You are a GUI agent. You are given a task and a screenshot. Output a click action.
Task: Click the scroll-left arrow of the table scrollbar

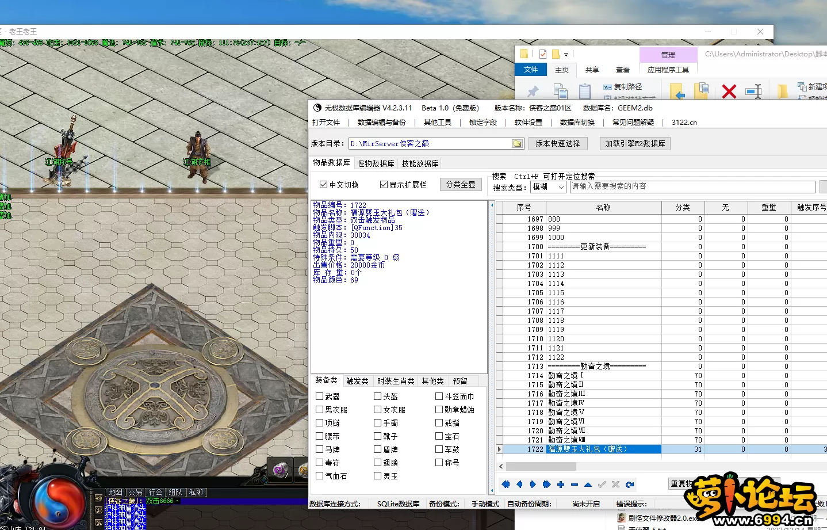click(x=501, y=466)
